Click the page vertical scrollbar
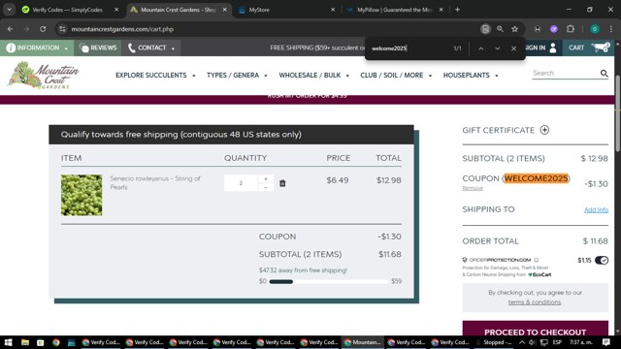This screenshot has width=621, height=349. 617,112
